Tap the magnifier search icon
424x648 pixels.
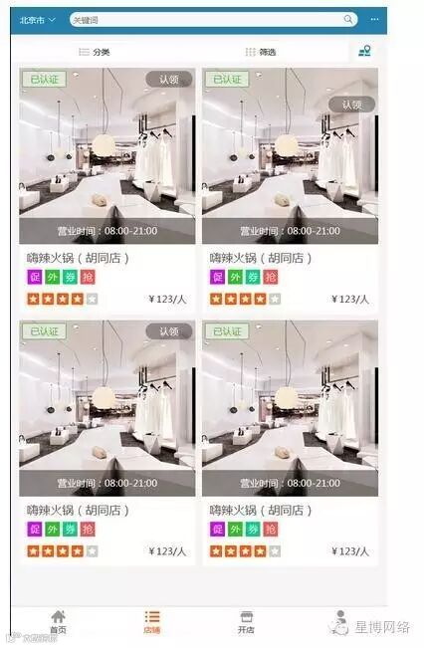tap(348, 19)
